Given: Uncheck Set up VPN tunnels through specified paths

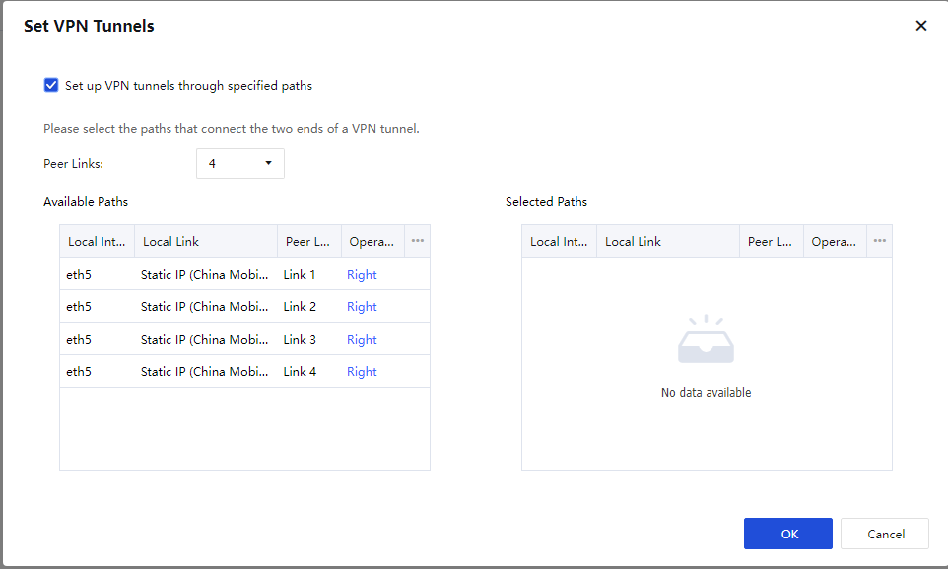Looking at the screenshot, I should click(x=51, y=86).
